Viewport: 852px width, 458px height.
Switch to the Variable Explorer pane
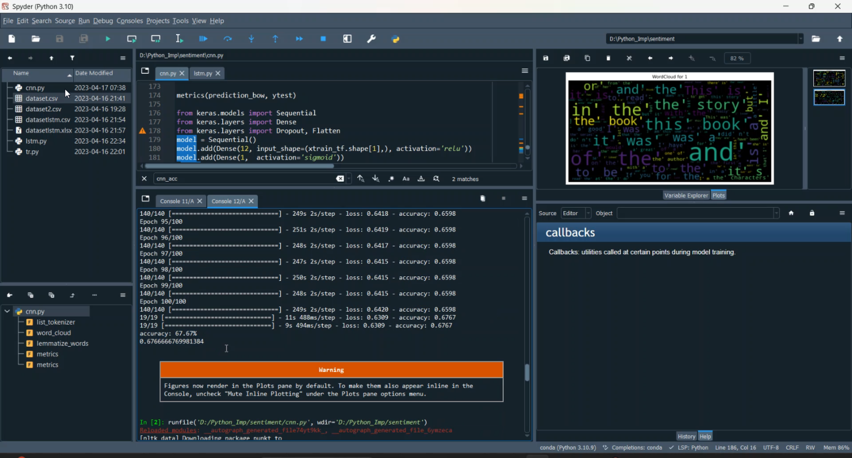tap(686, 195)
